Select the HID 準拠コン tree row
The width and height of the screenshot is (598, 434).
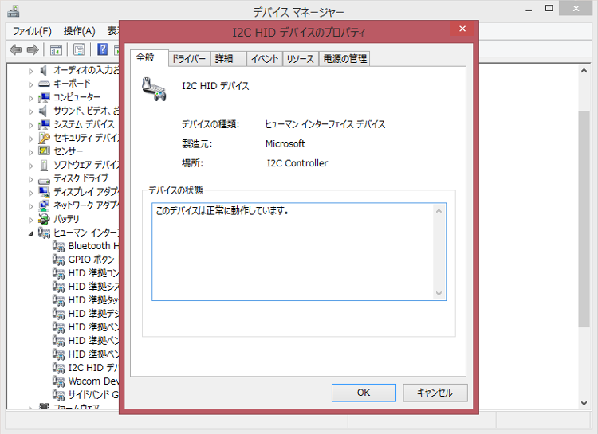[x=86, y=273]
